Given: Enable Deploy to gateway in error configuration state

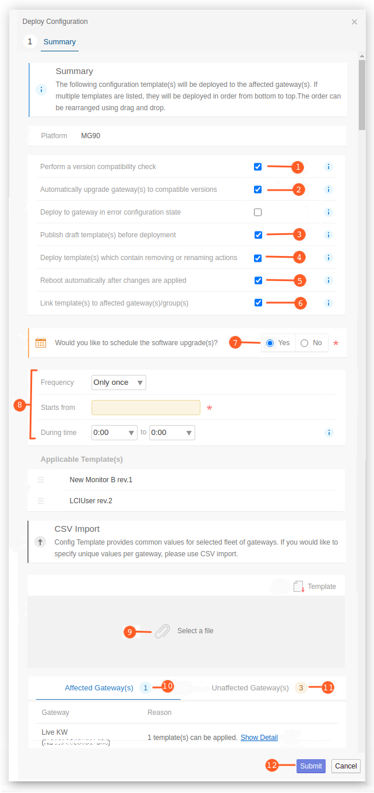Looking at the screenshot, I should (x=258, y=212).
